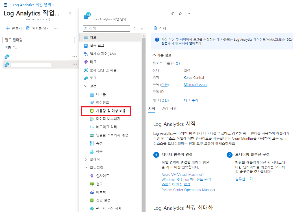Open ellipsis menu for selected workspace row

pyautogui.click(x=75, y=64)
